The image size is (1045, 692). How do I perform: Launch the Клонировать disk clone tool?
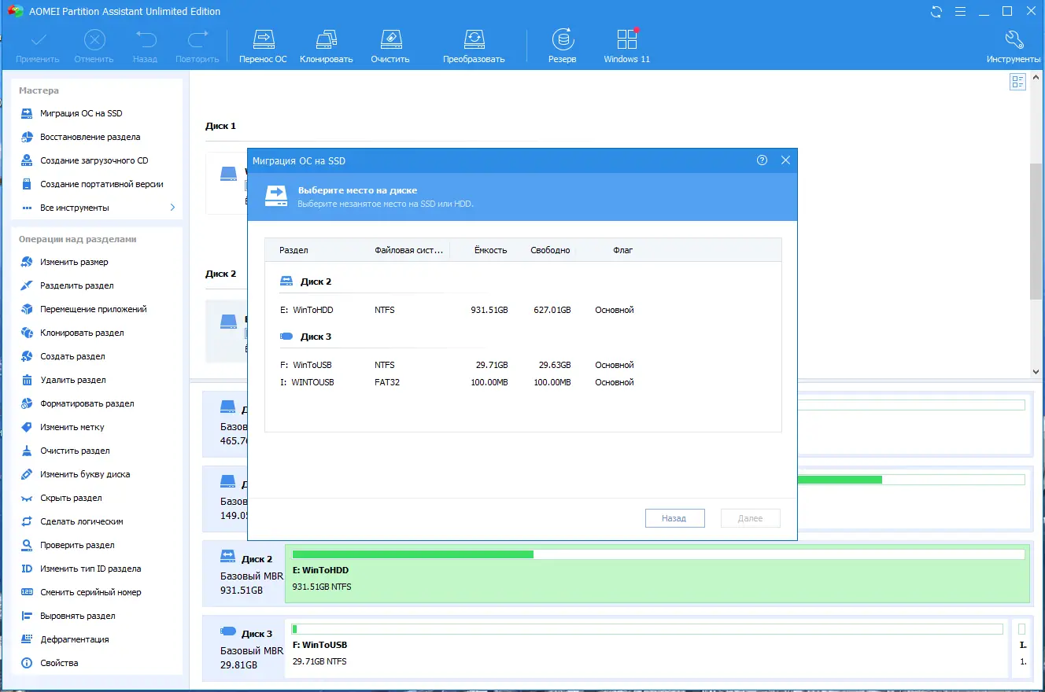[x=326, y=47]
